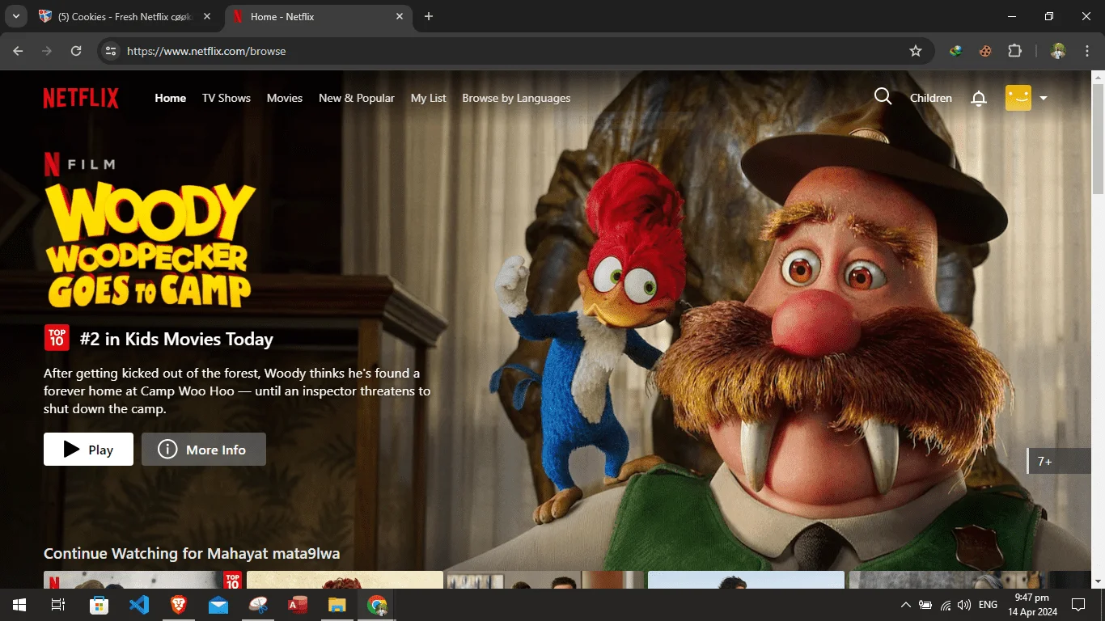Switch to Children profile link
Viewport: 1105px width, 621px height.
tap(931, 98)
